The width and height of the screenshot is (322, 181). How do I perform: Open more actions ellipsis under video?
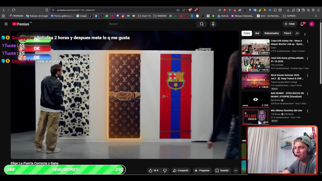point(236,170)
